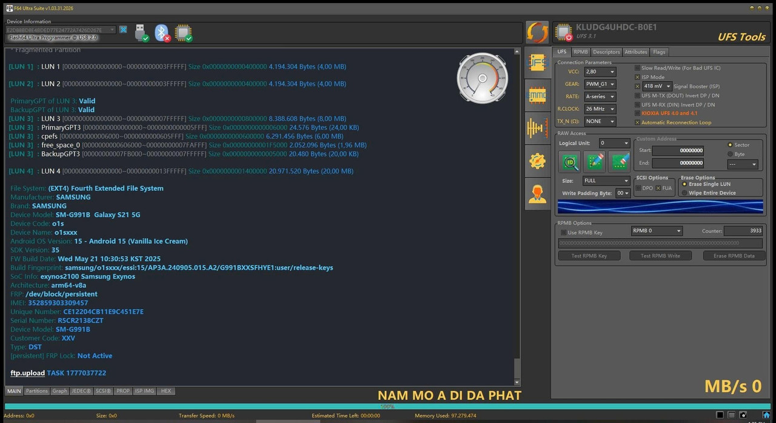Enable KIOXIA UFS 4.0 and 4.1
This screenshot has width=776, height=423.
[637, 113]
